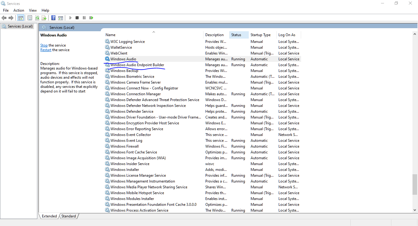This screenshot has width=418, height=226.
Task: Open the Help toolbar icon
Action: click(x=54, y=18)
